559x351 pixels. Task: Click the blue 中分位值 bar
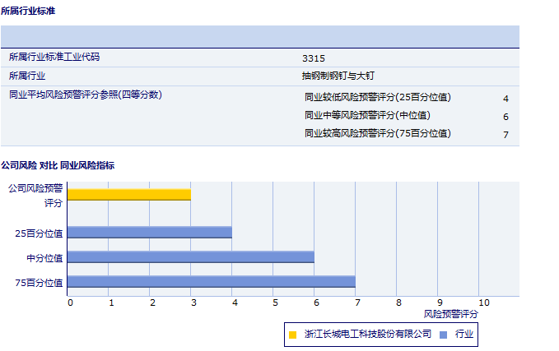click(190, 257)
